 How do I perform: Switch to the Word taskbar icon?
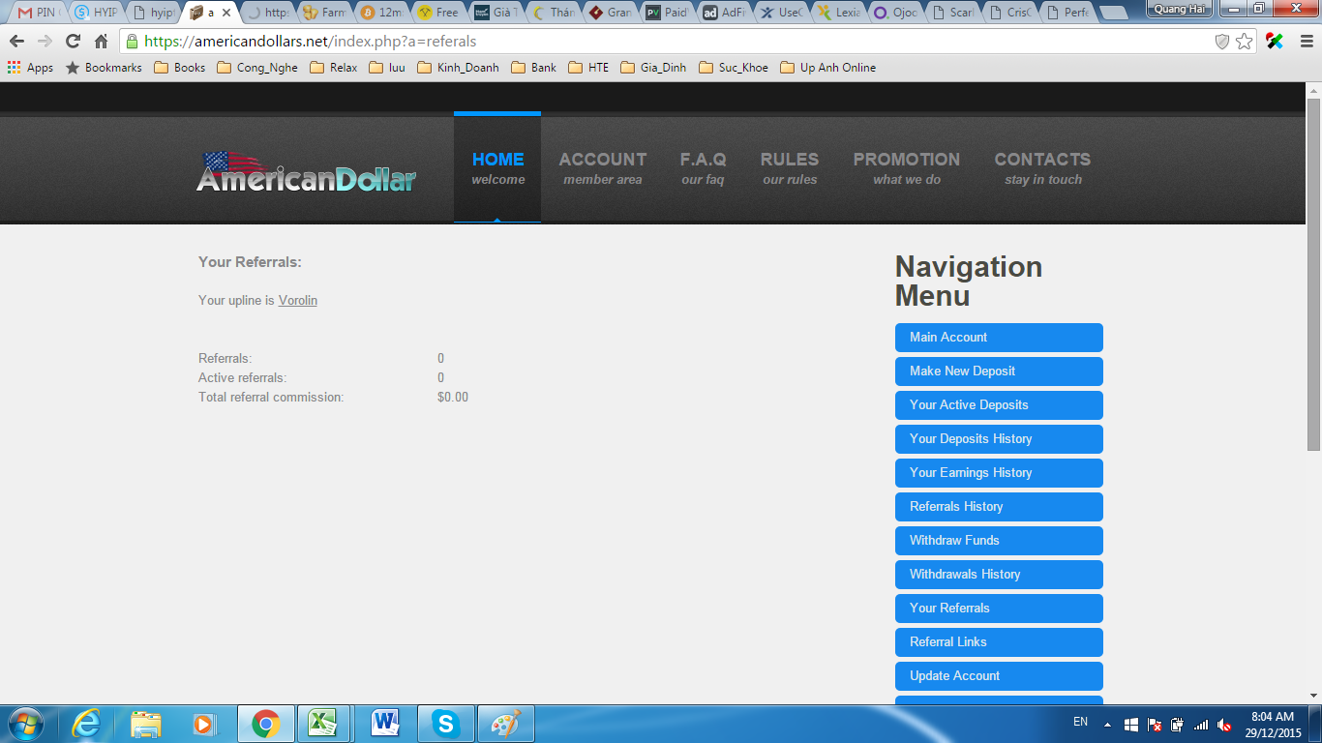384,724
